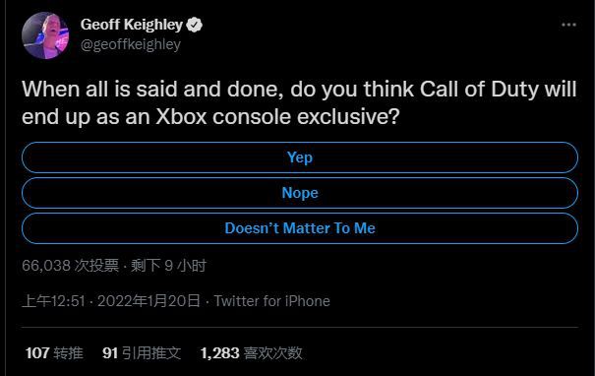Click the remaining 9 hours poll label
The width and height of the screenshot is (595, 376).
(168, 266)
